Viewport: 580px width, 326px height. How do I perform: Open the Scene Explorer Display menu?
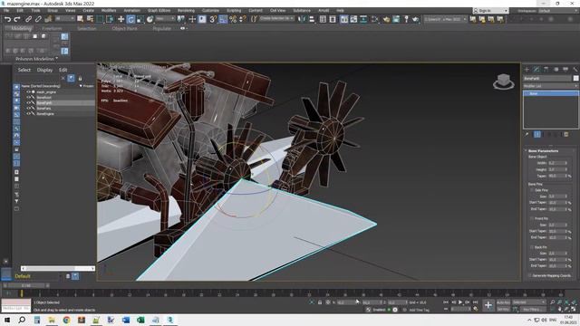[x=44, y=70]
